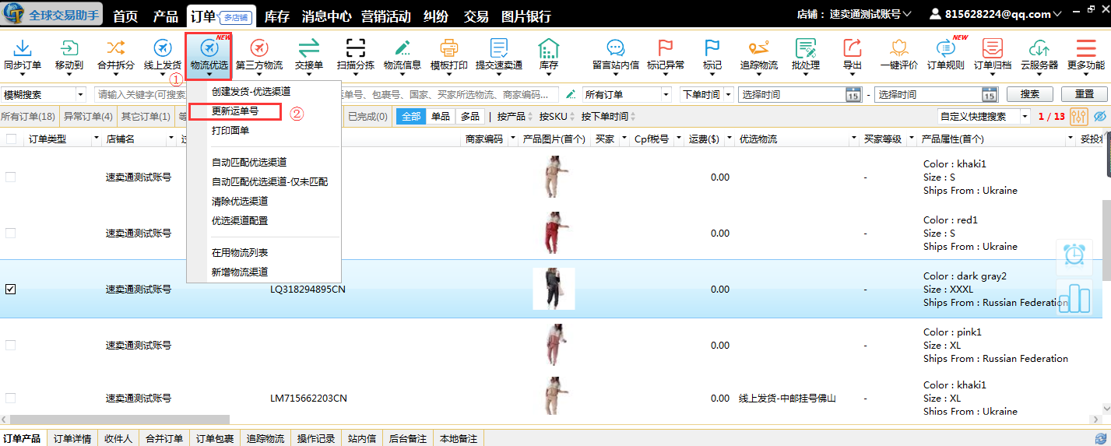The height and width of the screenshot is (446, 1111).
Task: Tick the select-all checkbox in table header
Action: 11,139
